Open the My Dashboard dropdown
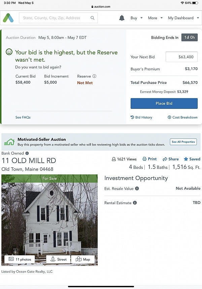 [x=183, y=18]
